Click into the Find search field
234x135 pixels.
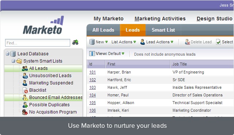[x=38, y=43]
